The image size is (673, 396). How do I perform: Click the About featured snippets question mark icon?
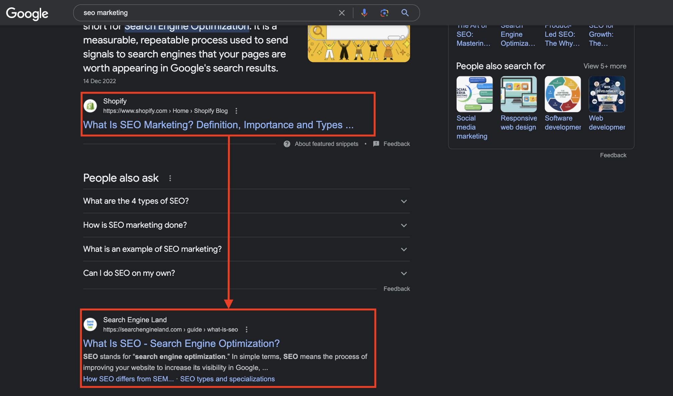coord(287,144)
